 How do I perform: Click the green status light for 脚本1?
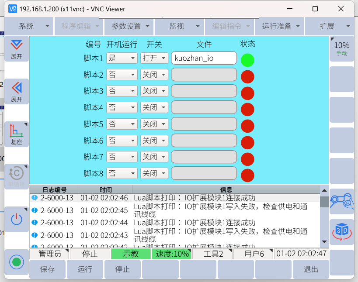click(x=247, y=60)
